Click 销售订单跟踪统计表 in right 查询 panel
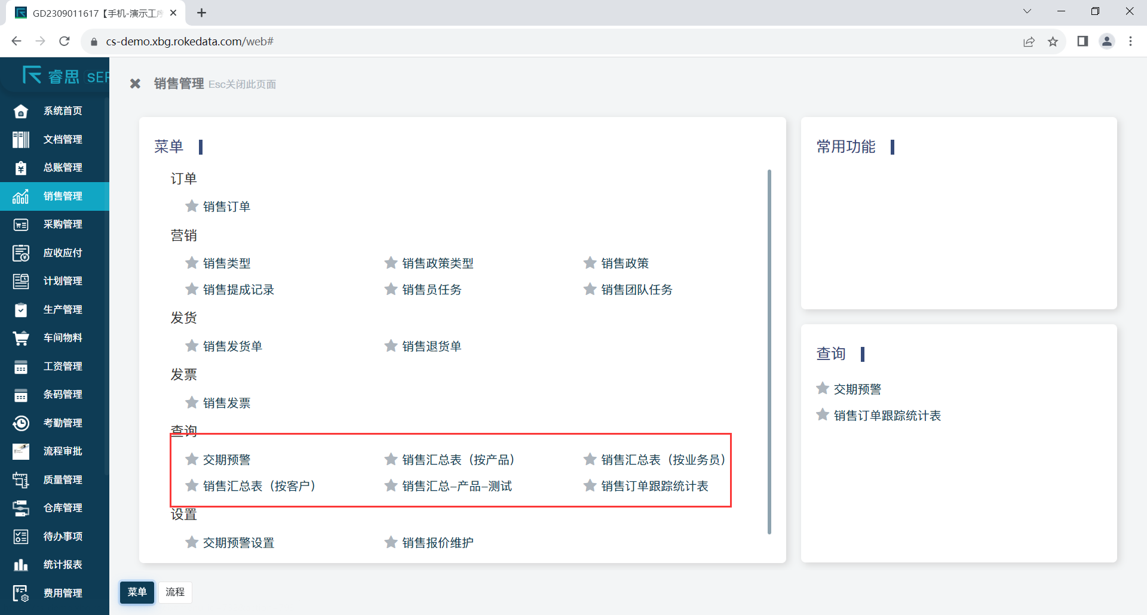This screenshot has height=615, width=1147. [x=887, y=416]
